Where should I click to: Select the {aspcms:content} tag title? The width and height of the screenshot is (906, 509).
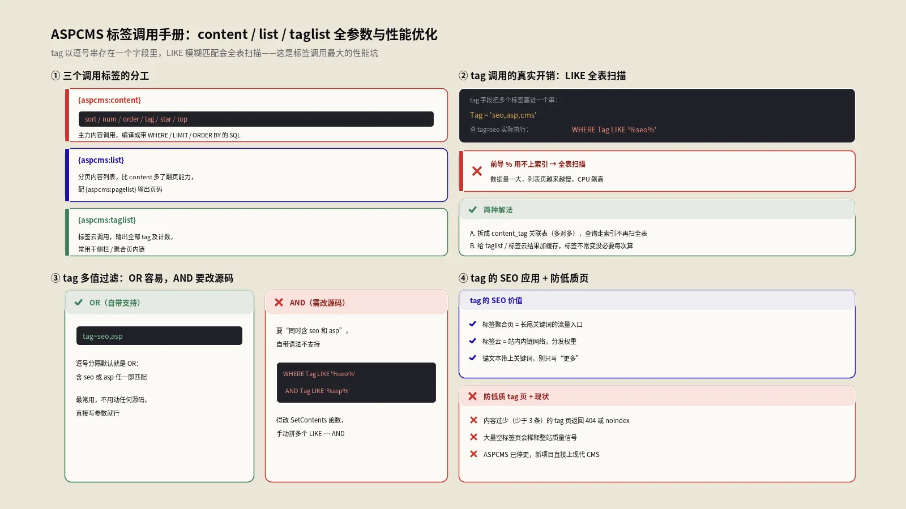coord(109,100)
